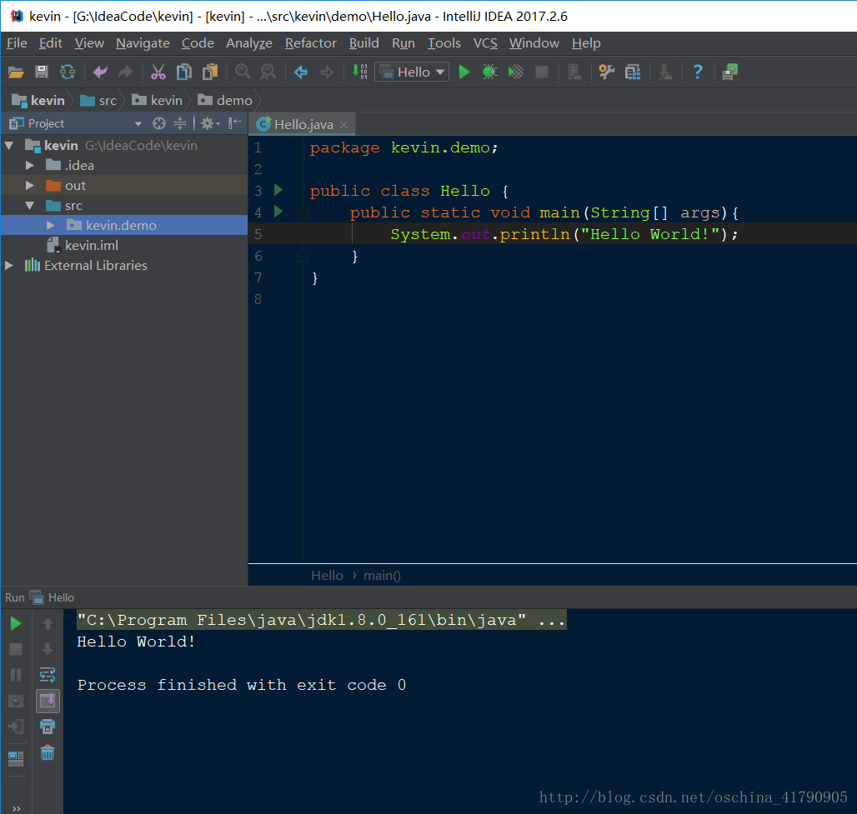Run Hello with Coverage icon
Viewport: 857px width, 814px height.
[x=515, y=72]
